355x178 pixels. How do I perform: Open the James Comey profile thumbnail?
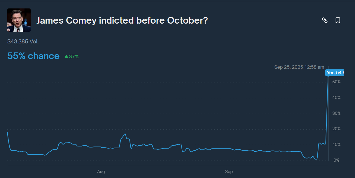[19, 20]
